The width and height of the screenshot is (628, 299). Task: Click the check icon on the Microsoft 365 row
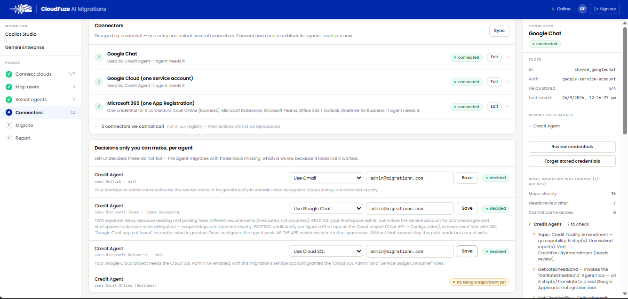coord(99,107)
